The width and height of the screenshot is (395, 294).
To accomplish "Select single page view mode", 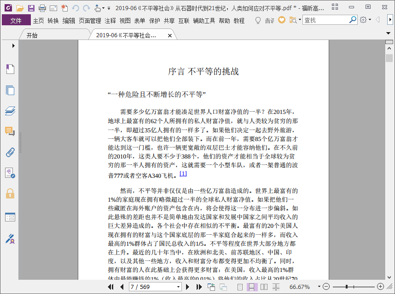I will [240, 287].
